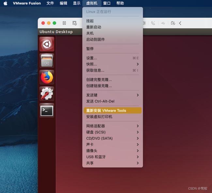Select 暂停 from the menu

pos(113,49)
